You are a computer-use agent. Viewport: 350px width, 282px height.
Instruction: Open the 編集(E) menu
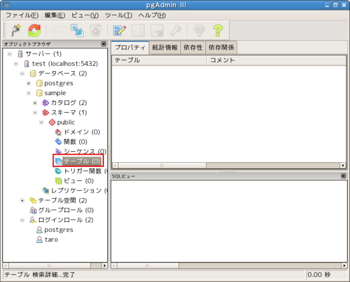coord(55,15)
